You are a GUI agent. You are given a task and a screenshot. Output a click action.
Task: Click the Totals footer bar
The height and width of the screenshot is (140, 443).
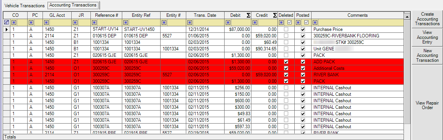(x=203, y=137)
